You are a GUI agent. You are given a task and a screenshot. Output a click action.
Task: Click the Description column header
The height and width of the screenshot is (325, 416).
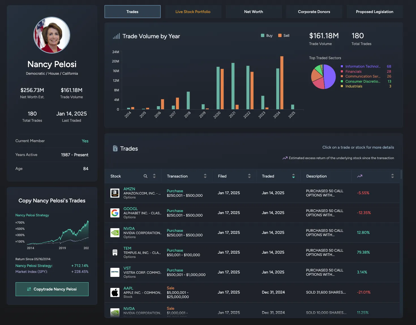(316, 176)
